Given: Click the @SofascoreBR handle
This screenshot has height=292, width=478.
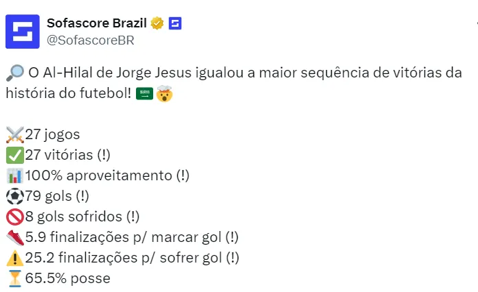Looking at the screenshot, I should pyautogui.click(x=89, y=40).
